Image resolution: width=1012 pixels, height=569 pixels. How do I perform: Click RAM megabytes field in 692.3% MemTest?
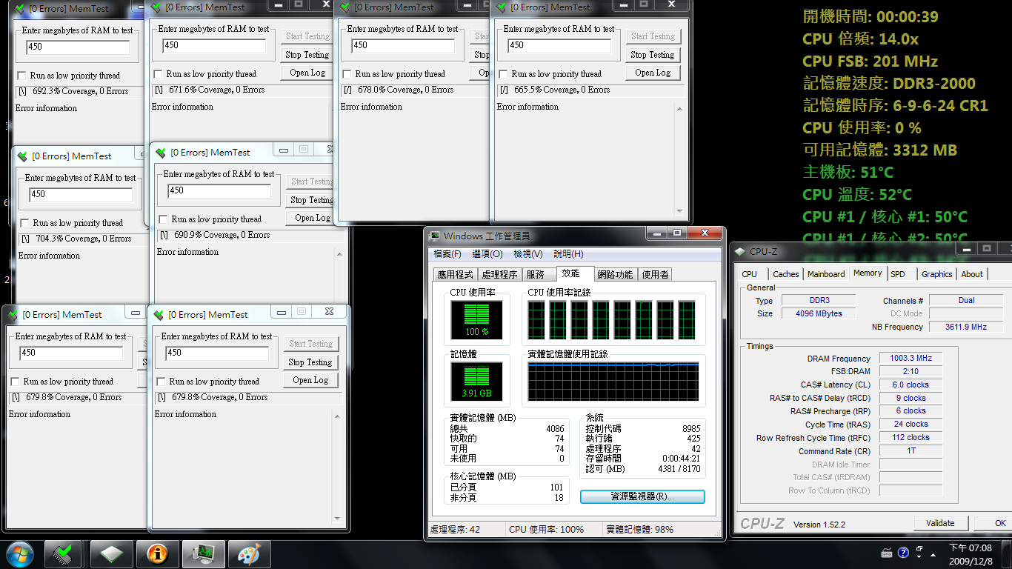78,47
